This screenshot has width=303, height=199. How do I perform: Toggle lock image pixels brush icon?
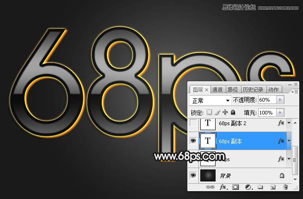(x=217, y=112)
